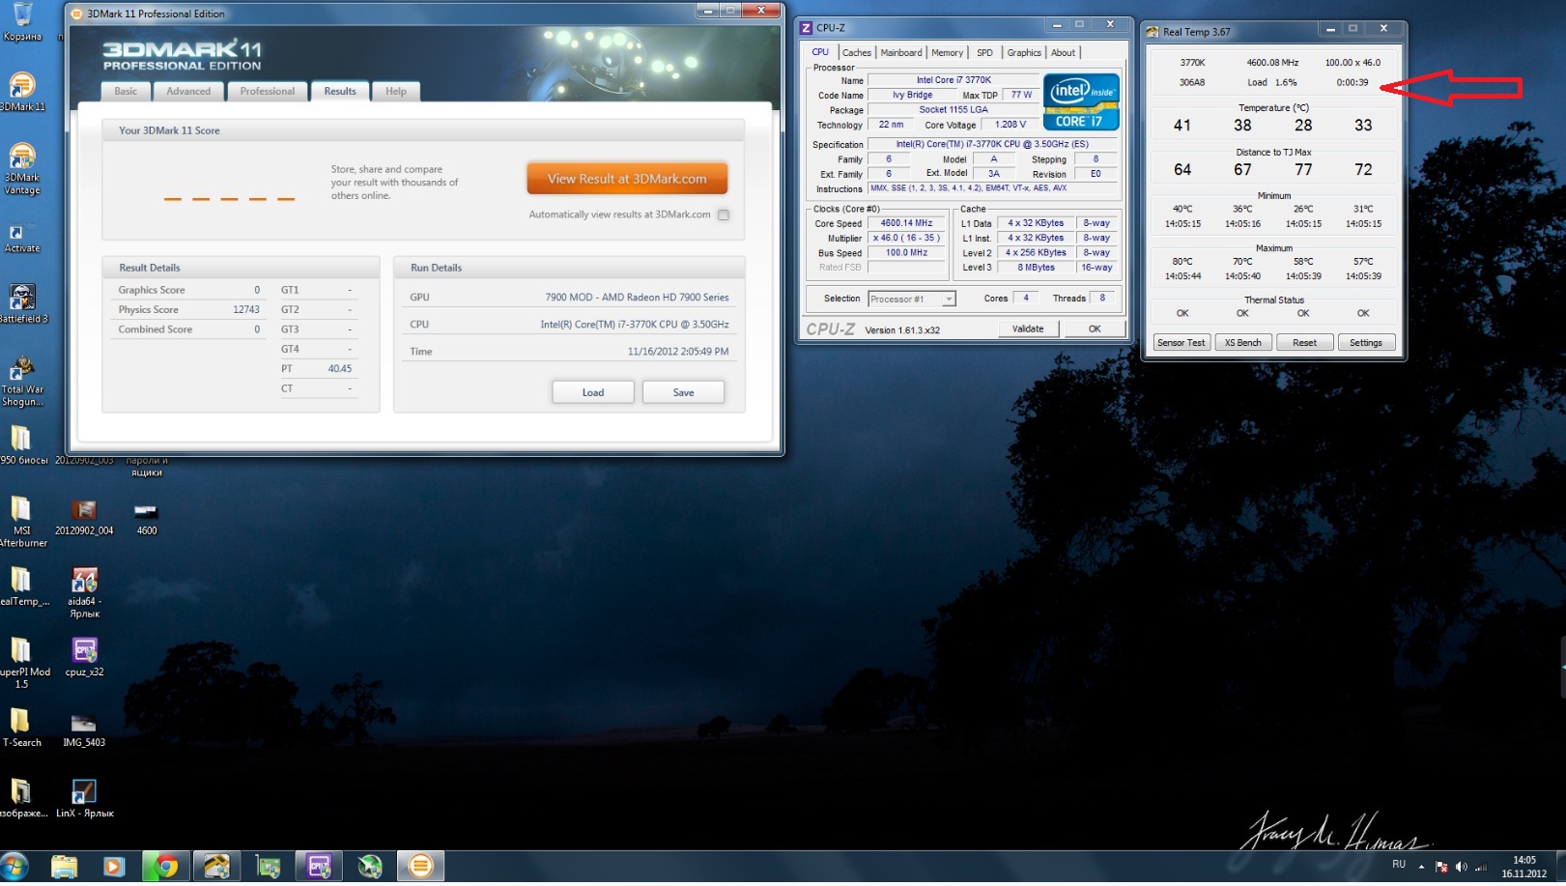The image size is (1566, 886).
Task: Launch the Battlefield 3 desktop icon
Action: click(x=22, y=303)
